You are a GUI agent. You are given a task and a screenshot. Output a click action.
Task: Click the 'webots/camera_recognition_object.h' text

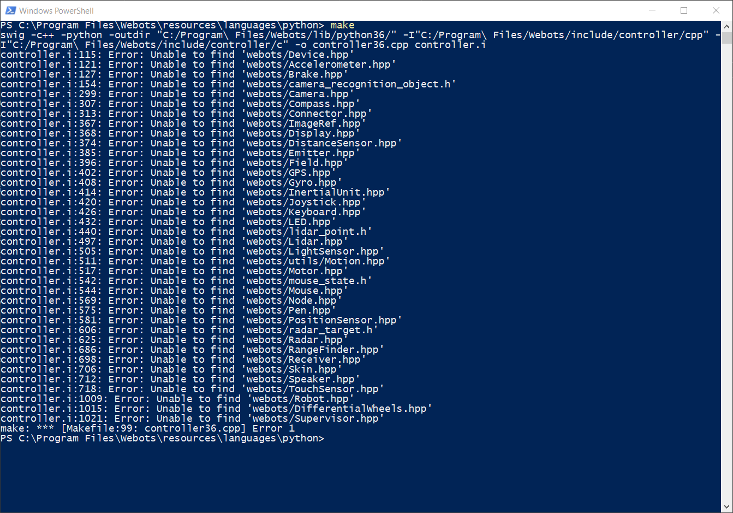[x=348, y=84]
